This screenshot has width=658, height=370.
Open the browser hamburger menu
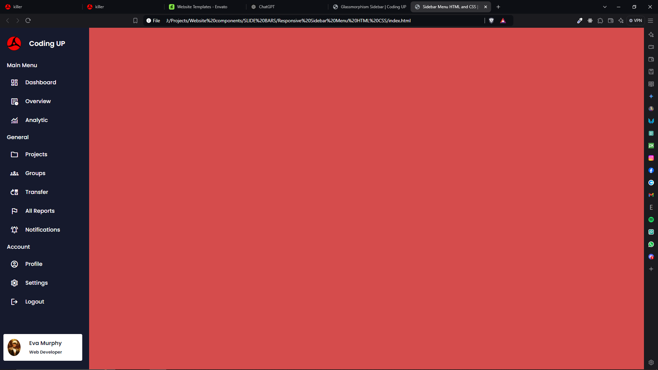650,21
